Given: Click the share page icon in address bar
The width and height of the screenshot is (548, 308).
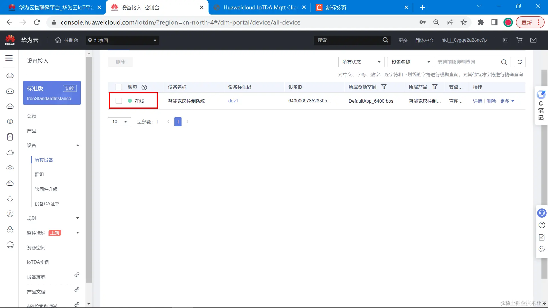Looking at the screenshot, I should point(450,22).
